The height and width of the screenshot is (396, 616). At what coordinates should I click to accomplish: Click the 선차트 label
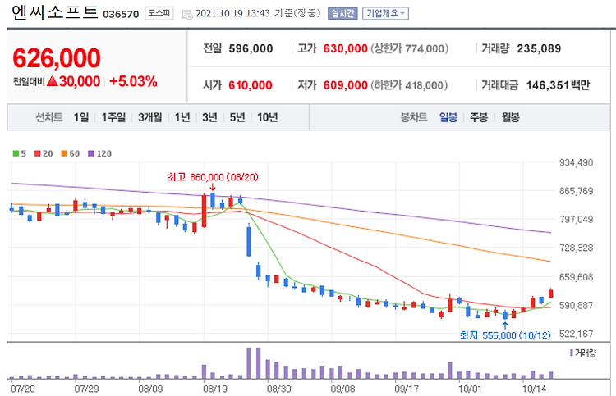pos(49,117)
